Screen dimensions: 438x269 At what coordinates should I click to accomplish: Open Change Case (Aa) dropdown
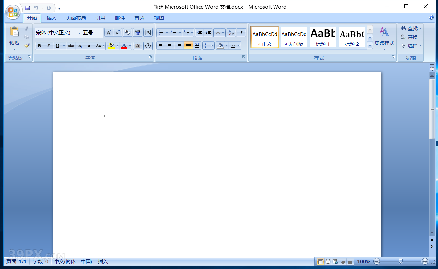pos(100,46)
